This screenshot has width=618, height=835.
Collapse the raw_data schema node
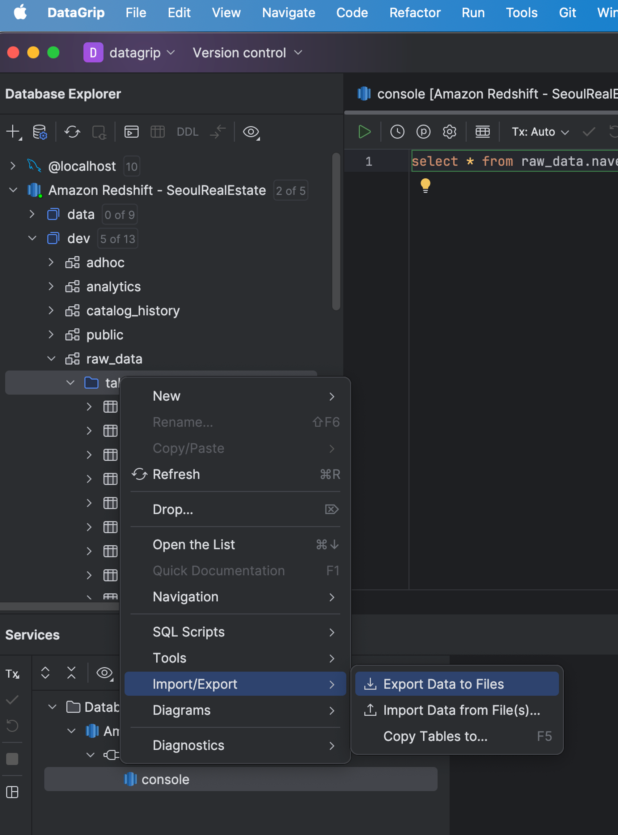coord(51,359)
